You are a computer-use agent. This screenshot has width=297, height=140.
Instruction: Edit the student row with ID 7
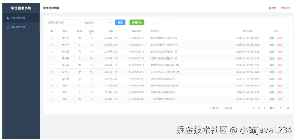(x=272, y=92)
